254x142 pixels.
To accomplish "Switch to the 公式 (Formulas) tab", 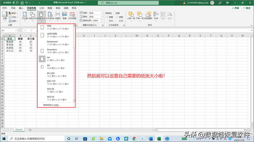I will click(x=42, y=8).
